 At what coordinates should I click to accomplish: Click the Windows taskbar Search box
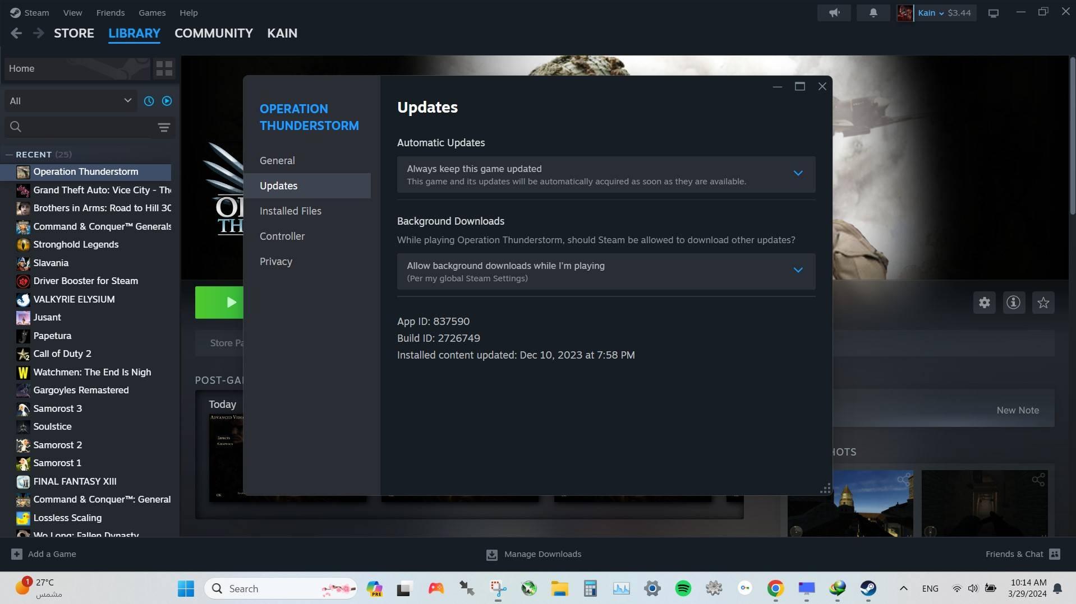281,588
